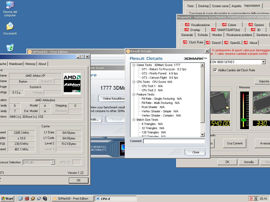Click the Imposta button
Screen dimensions: 270x202
(262, 81)
